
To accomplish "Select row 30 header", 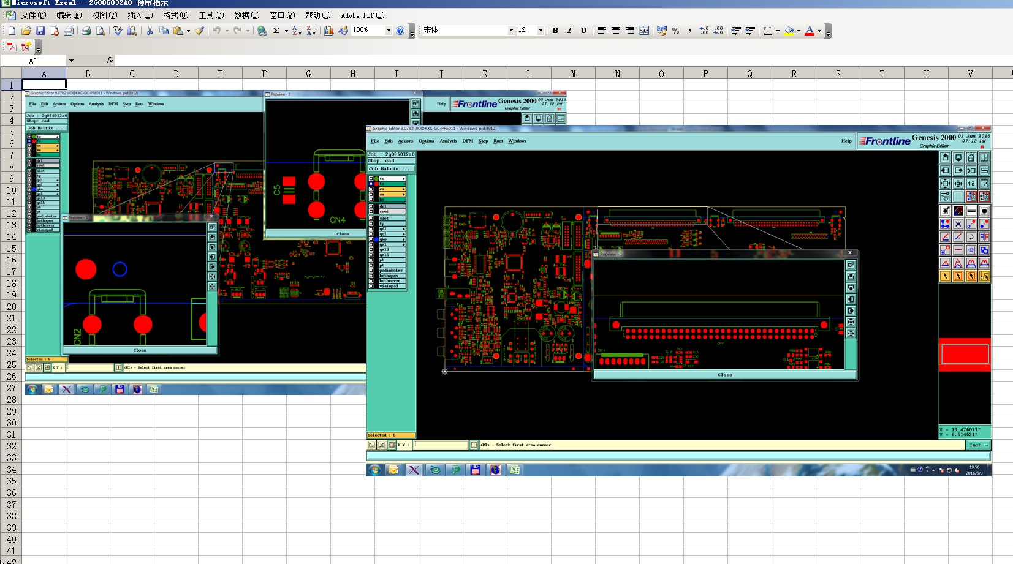I will tap(11, 423).
